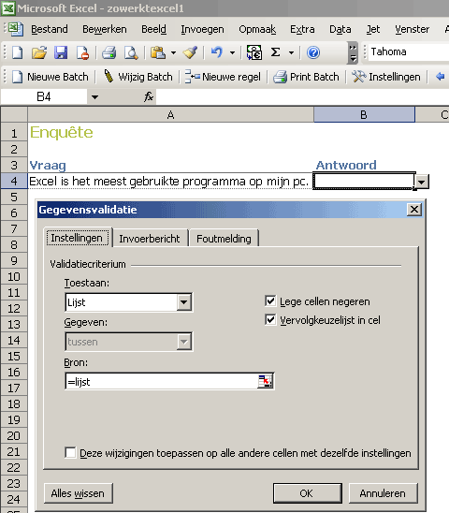Select row 4 header

pyautogui.click(x=14, y=181)
